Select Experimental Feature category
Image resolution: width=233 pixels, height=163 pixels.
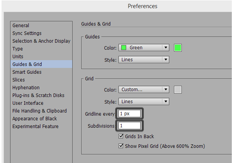tap(35, 127)
